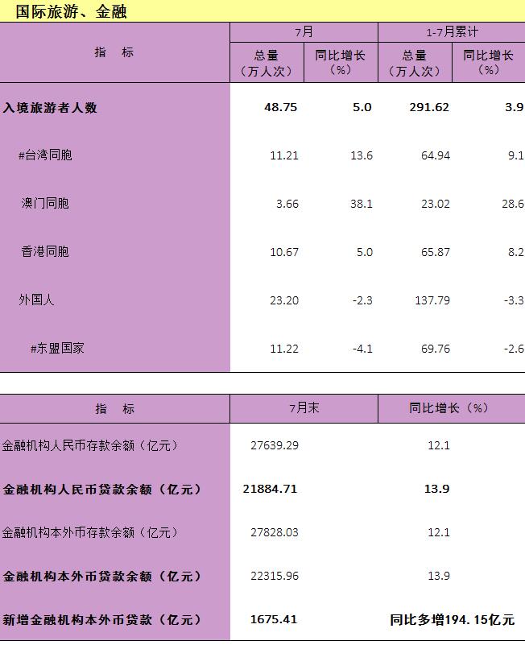
Task: Click the cell 11.21
Action: point(284,155)
